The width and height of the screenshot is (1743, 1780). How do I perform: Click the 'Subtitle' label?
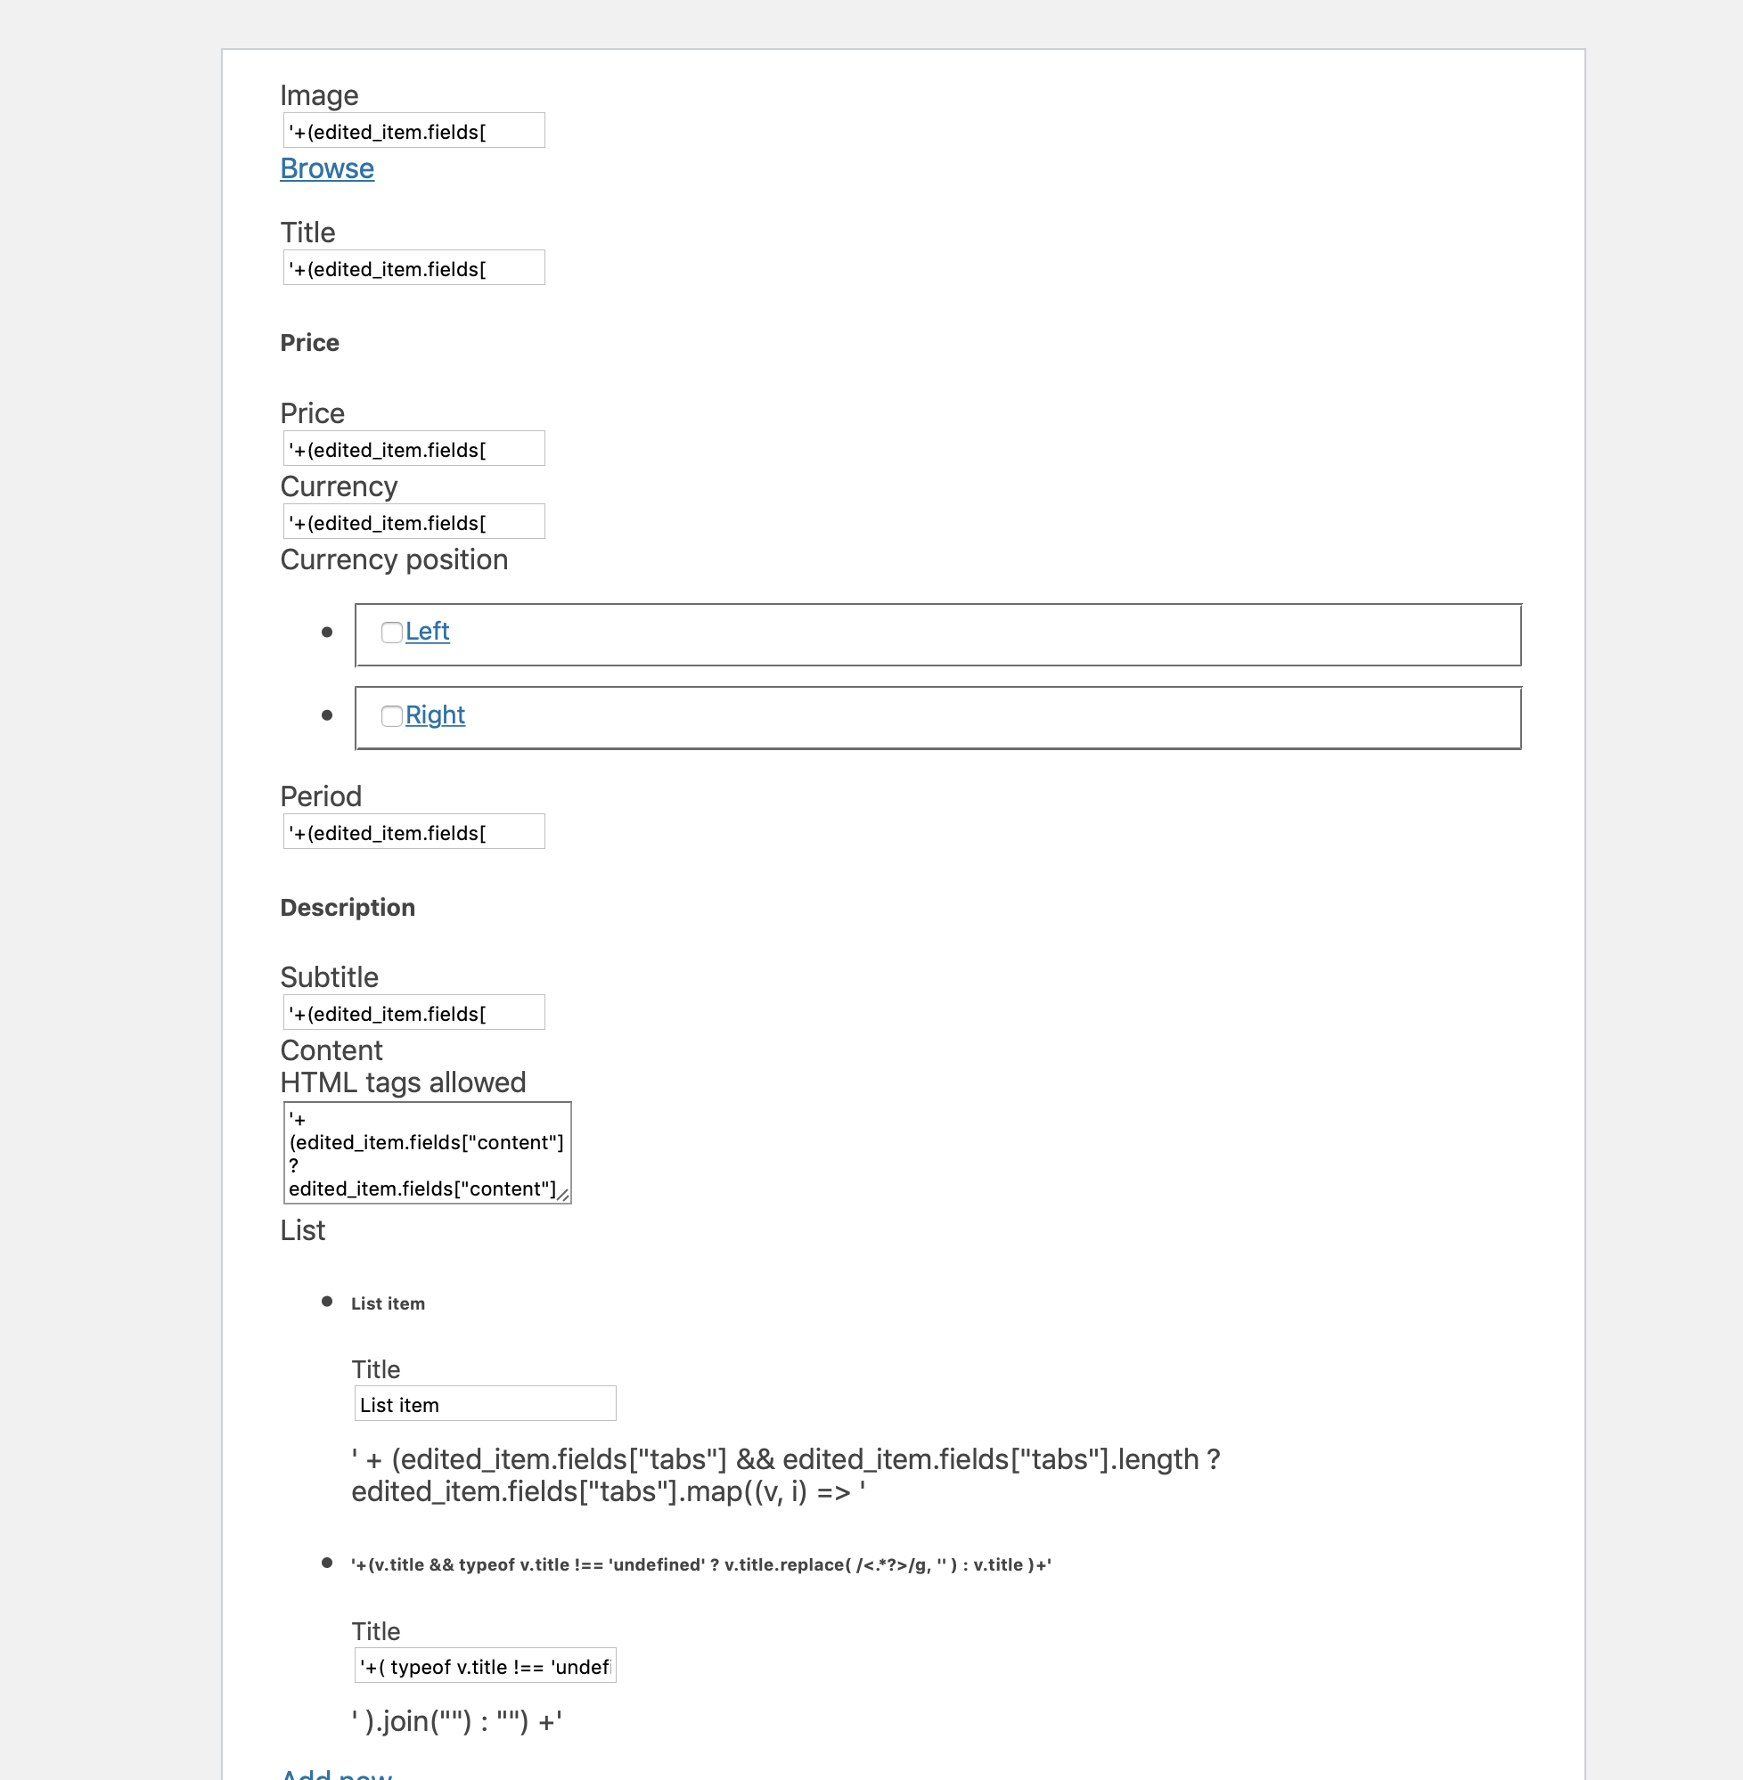[330, 977]
